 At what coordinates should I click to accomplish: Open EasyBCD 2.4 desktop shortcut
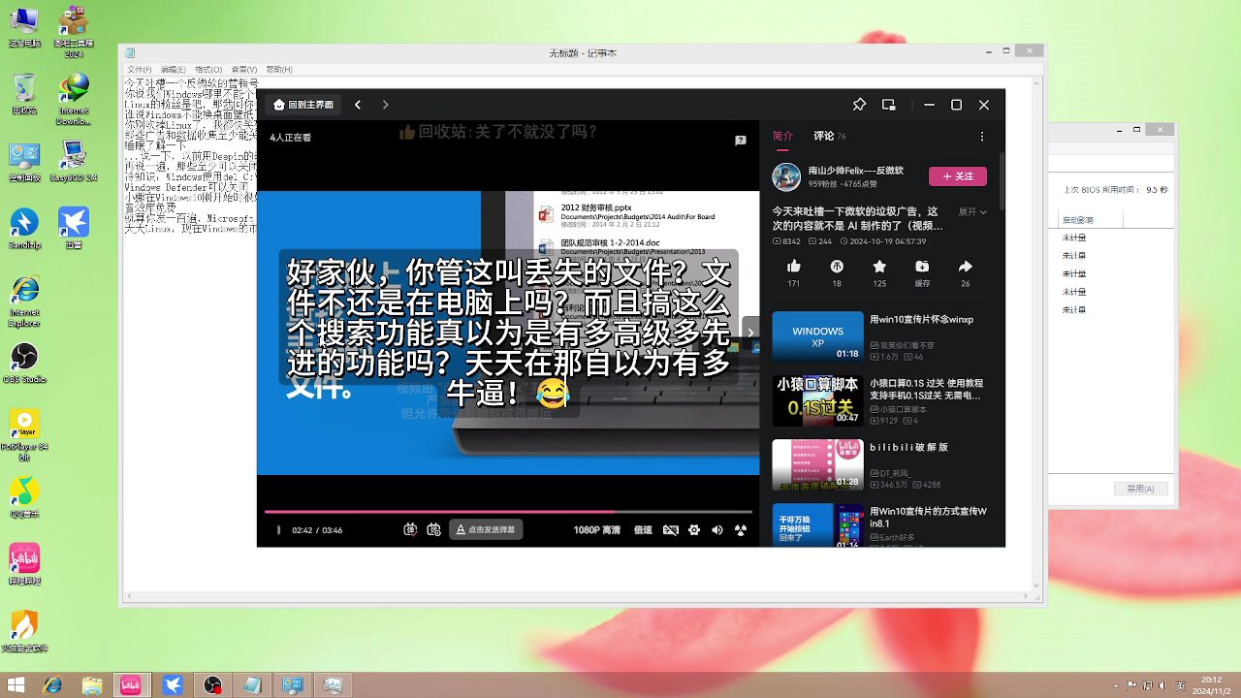click(x=74, y=162)
